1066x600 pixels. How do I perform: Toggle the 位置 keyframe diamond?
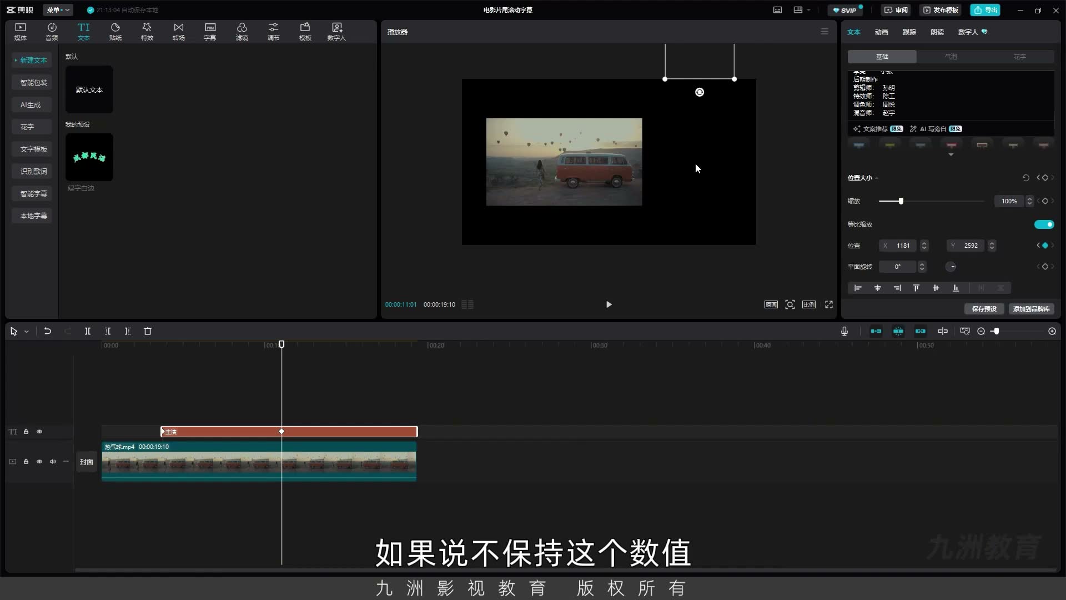(x=1045, y=246)
